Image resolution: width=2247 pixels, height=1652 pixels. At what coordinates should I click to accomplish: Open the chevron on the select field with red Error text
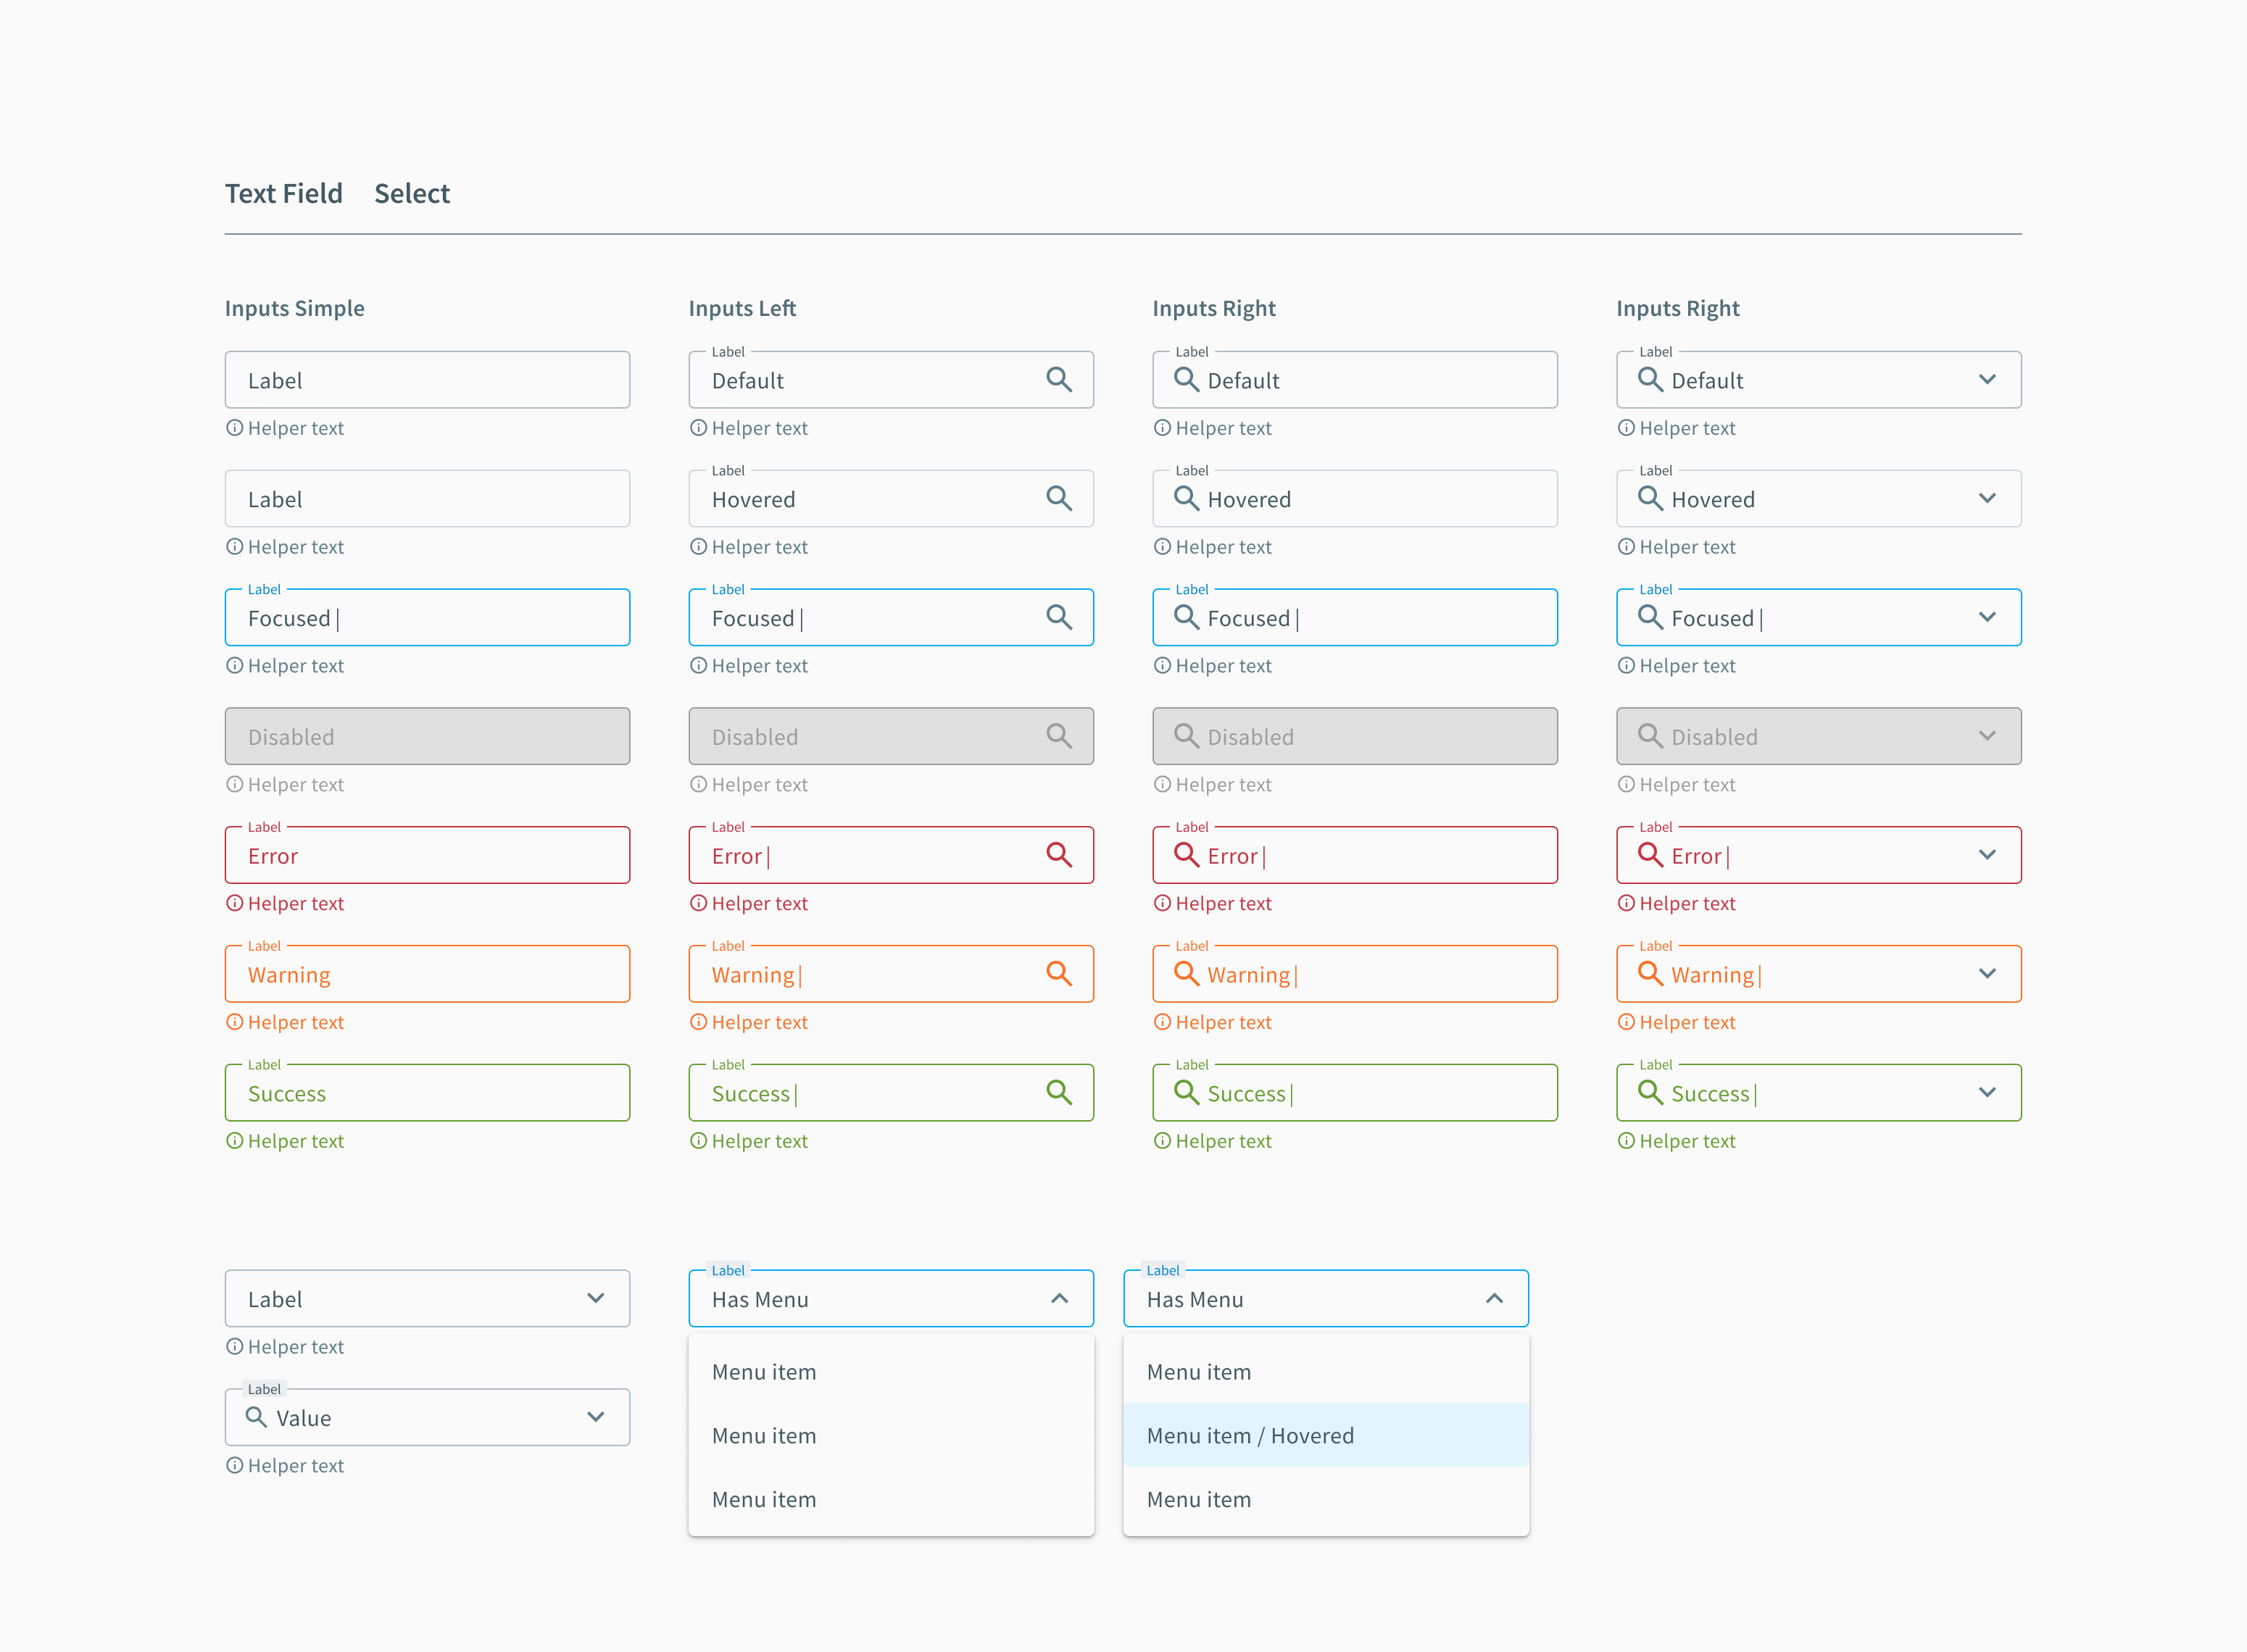coord(1987,854)
